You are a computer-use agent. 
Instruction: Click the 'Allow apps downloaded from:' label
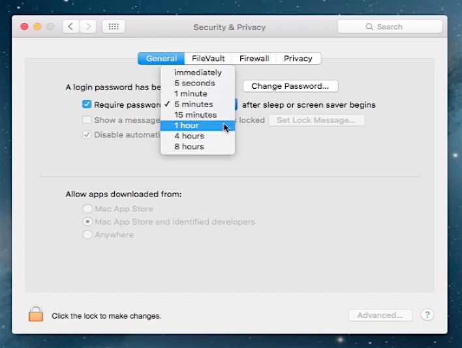[x=123, y=194]
